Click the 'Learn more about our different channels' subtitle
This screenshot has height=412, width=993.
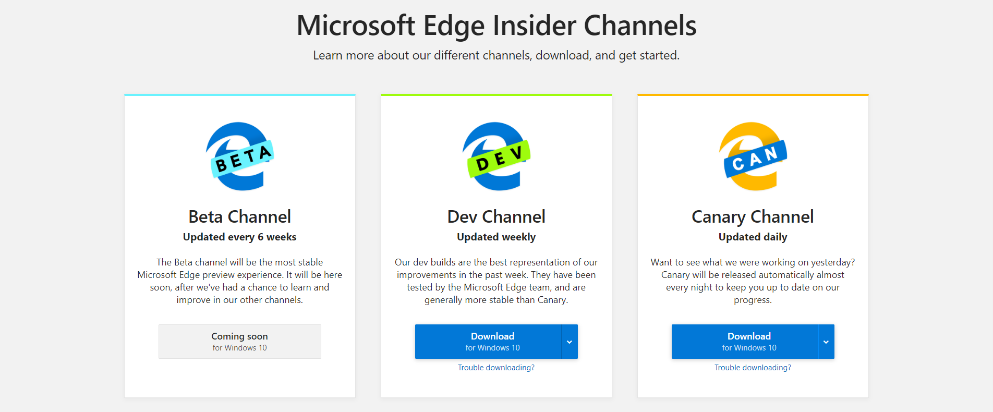click(x=497, y=55)
